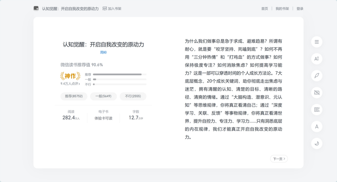Select the 不行(2555) rating pill

133,96
